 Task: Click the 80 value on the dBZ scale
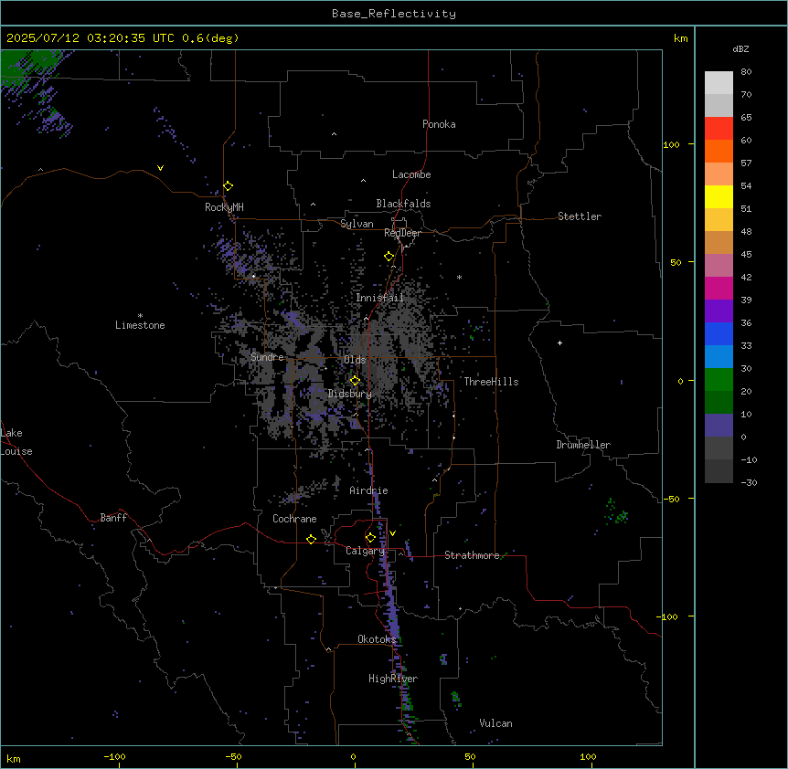pos(746,72)
